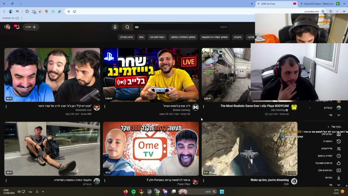
Task: Open options menu for Ome TV video
Action: 105,180
